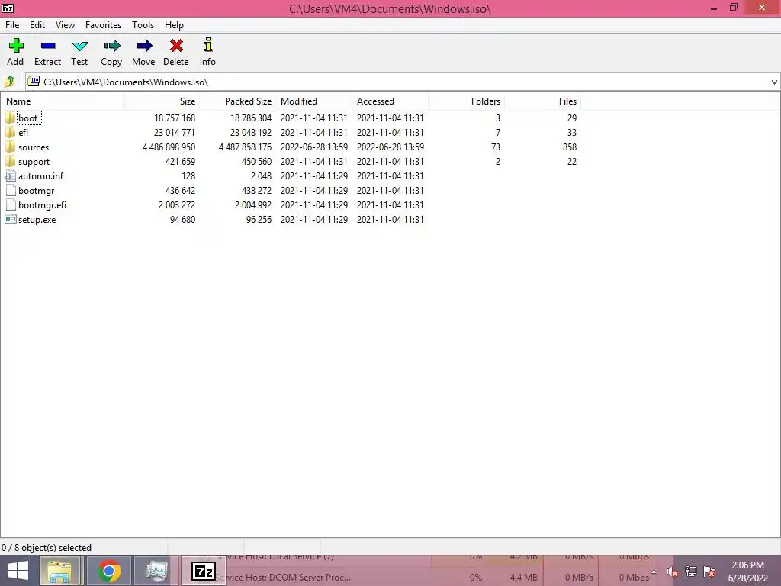Click the red Delete icon

(x=176, y=46)
